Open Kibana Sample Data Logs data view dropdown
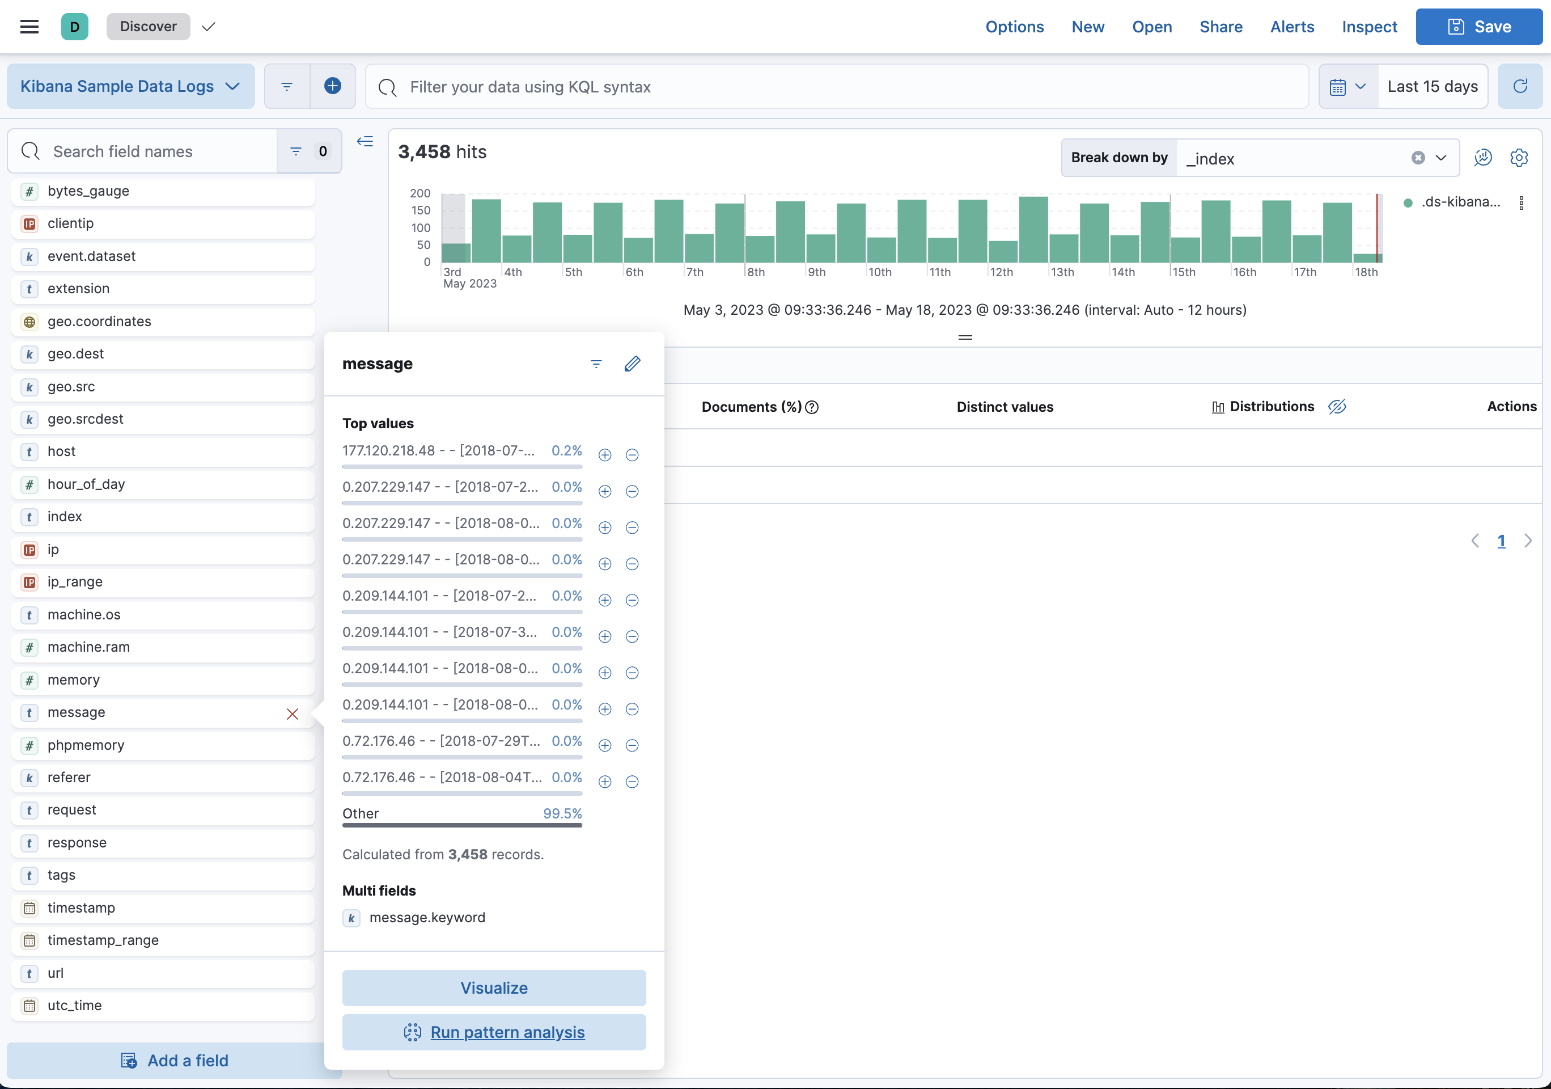 [130, 87]
